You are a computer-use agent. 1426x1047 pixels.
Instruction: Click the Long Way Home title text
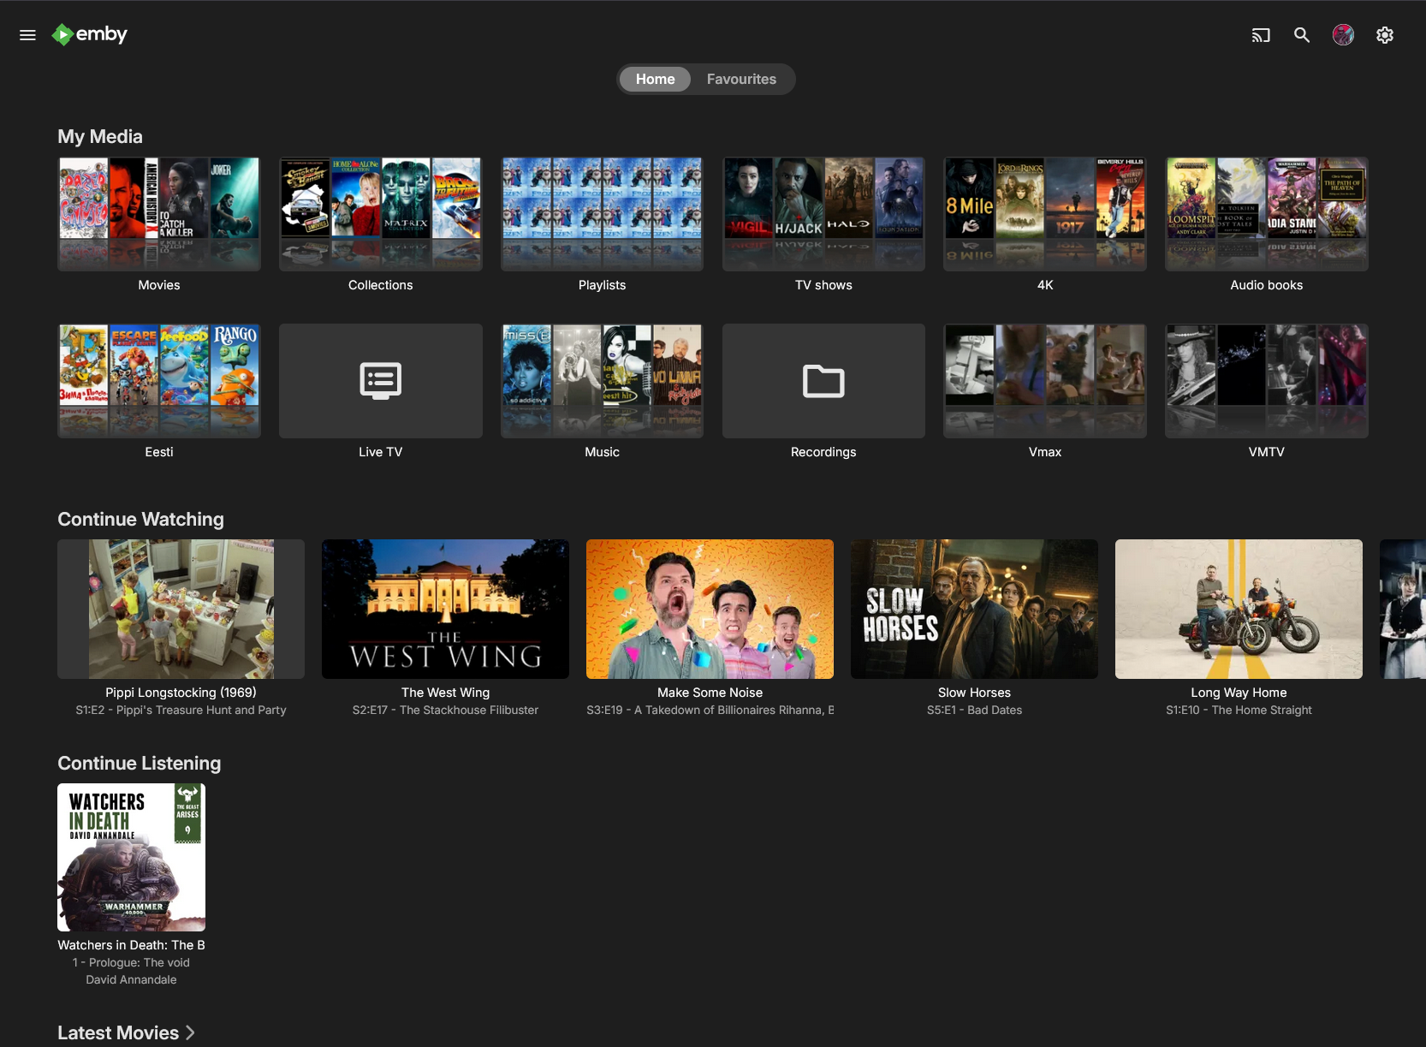(x=1239, y=693)
